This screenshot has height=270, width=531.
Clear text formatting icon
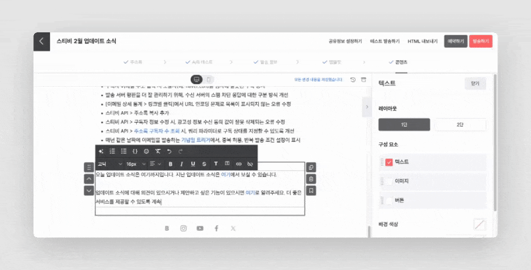[158, 151]
